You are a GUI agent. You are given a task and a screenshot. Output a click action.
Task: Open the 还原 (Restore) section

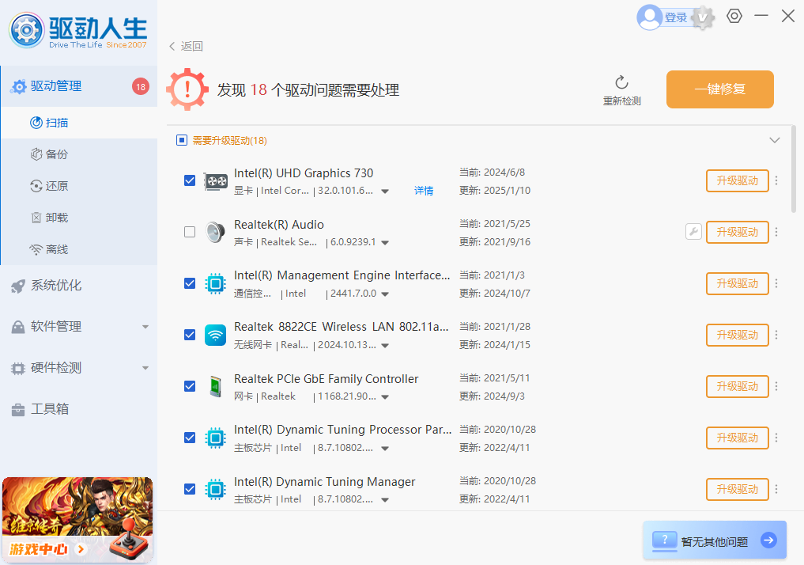tap(51, 186)
